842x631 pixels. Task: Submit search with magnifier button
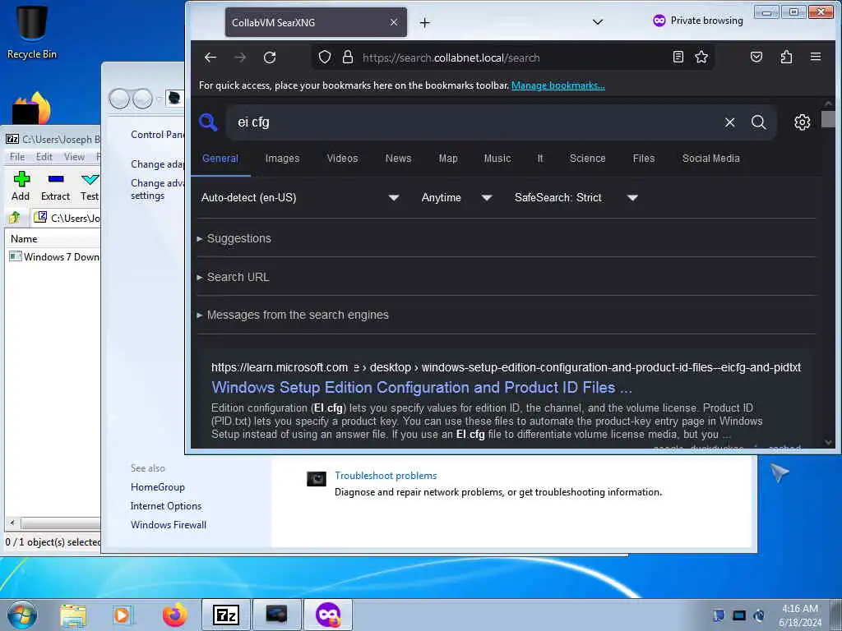tap(758, 122)
